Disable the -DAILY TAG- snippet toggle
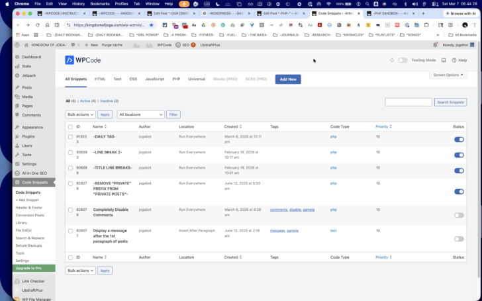 [x=459, y=140]
